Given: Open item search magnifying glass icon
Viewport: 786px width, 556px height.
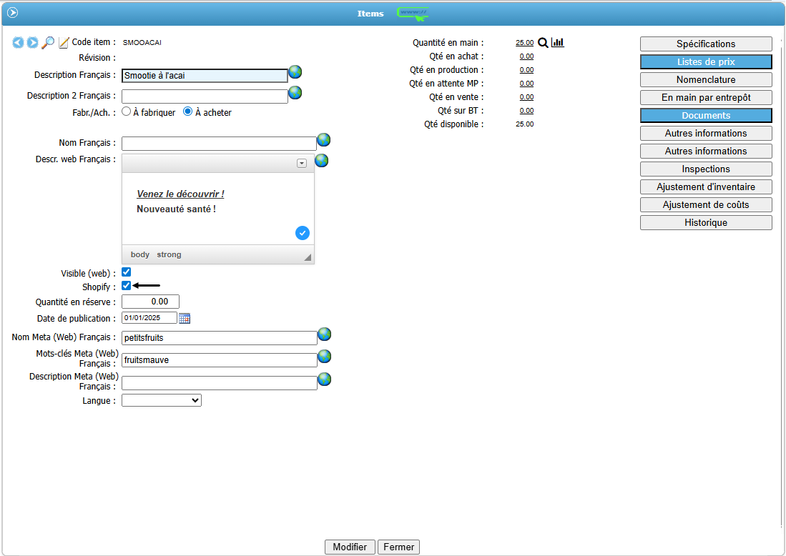Looking at the screenshot, I should pos(48,43).
